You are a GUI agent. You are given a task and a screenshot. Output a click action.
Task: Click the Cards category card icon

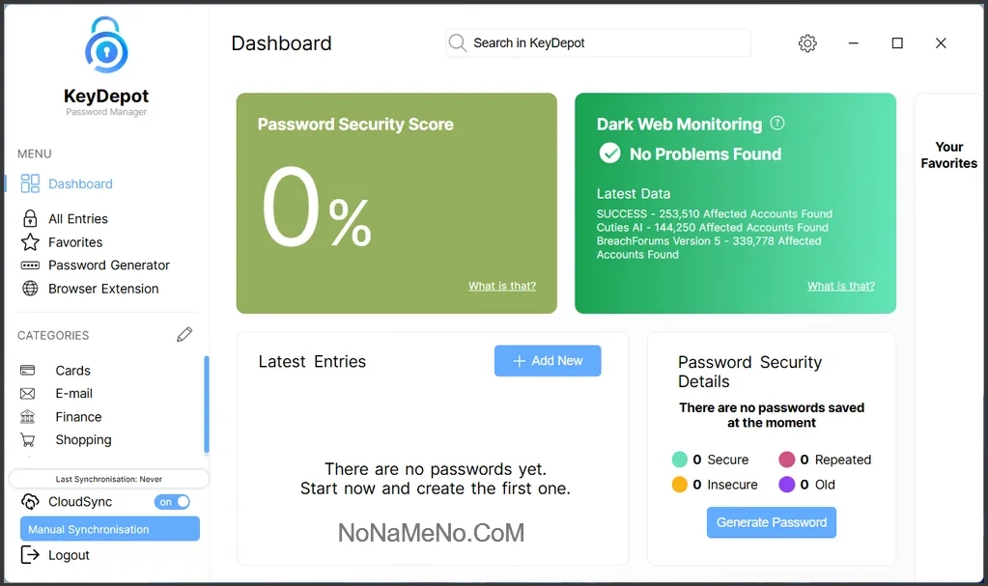coord(28,371)
